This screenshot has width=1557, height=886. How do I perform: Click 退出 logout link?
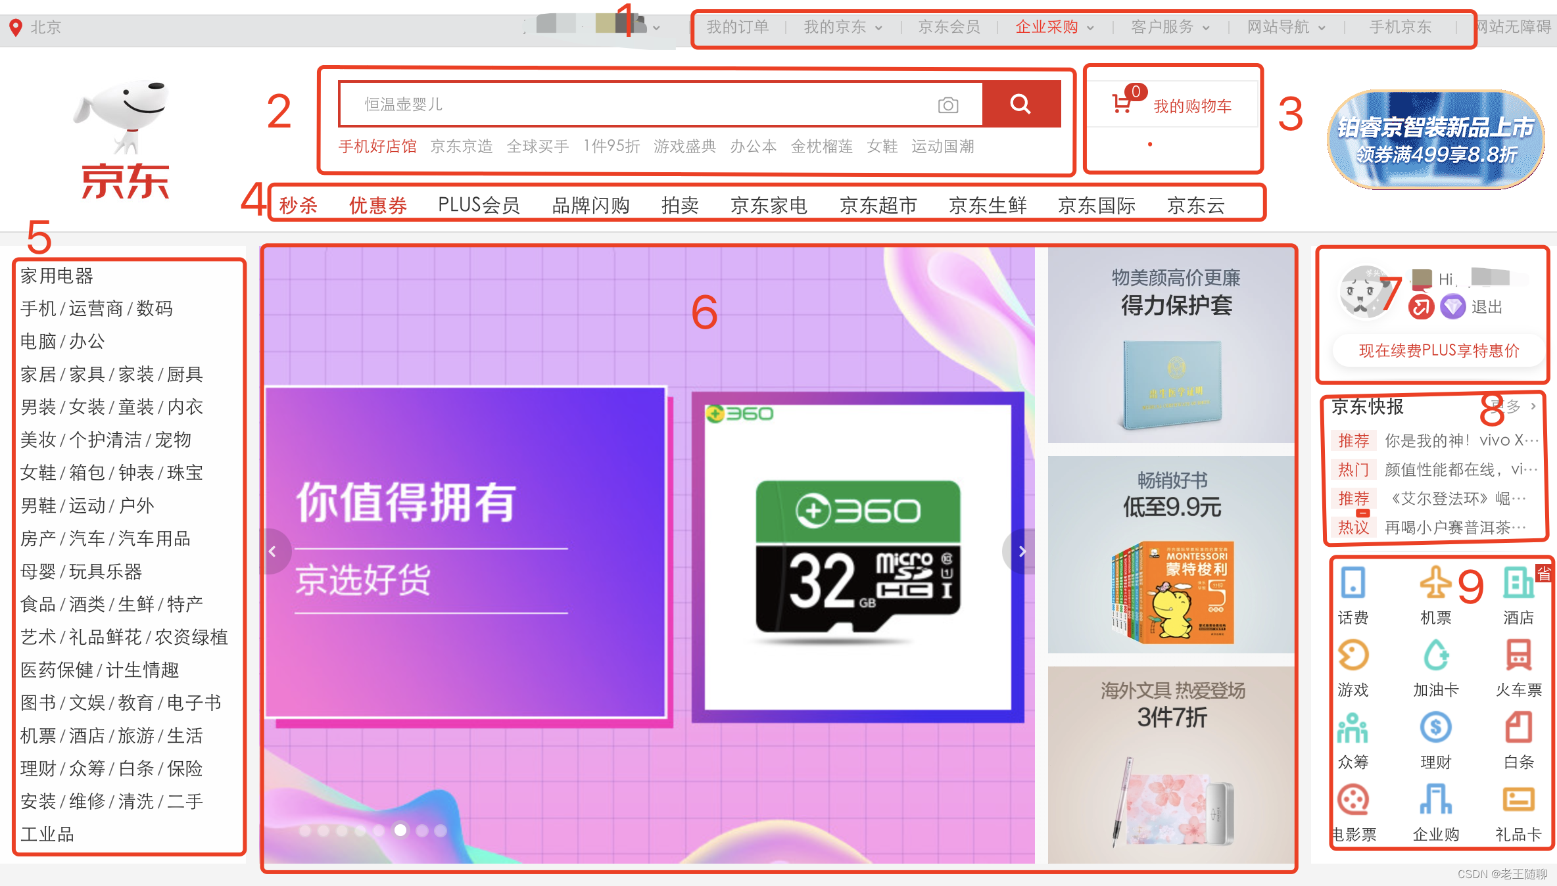tap(1487, 307)
